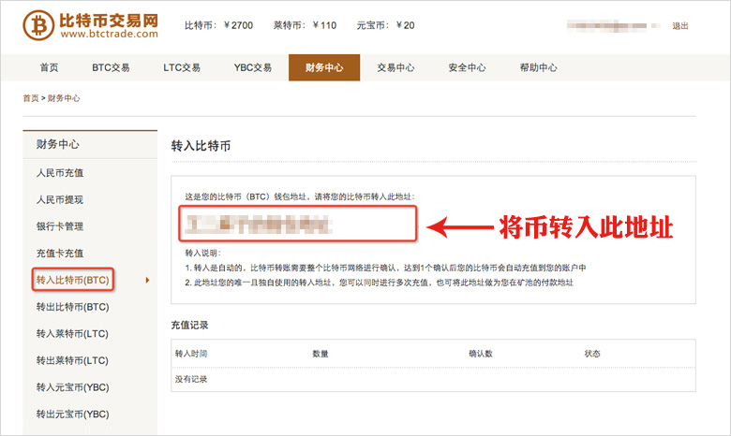Switch to the LTC交易 tab
731x436 pixels.
pyautogui.click(x=182, y=67)
